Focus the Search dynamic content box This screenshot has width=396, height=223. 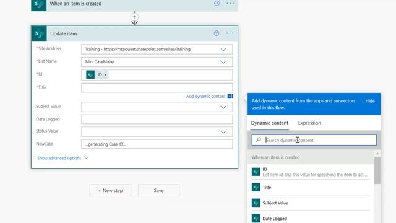(314, 140)
